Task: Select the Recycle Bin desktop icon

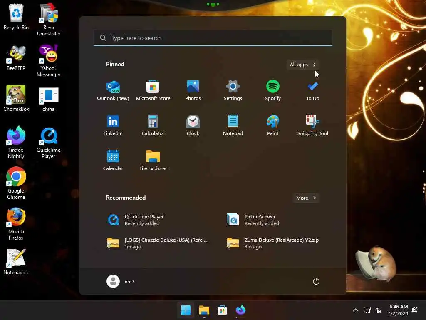Action: click(16, 17)
